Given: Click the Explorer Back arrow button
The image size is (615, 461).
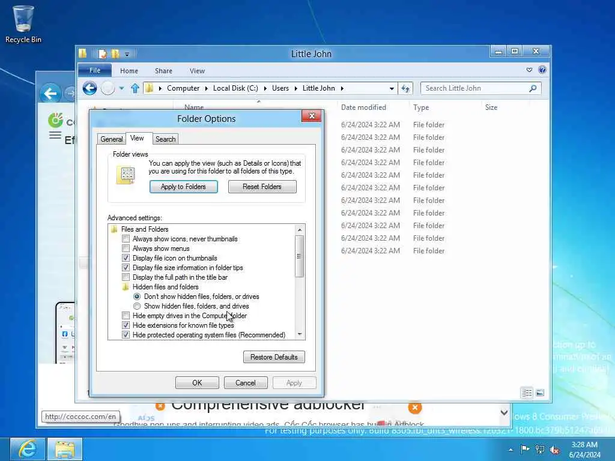Looking at the screenshot, I should (90, 88).
